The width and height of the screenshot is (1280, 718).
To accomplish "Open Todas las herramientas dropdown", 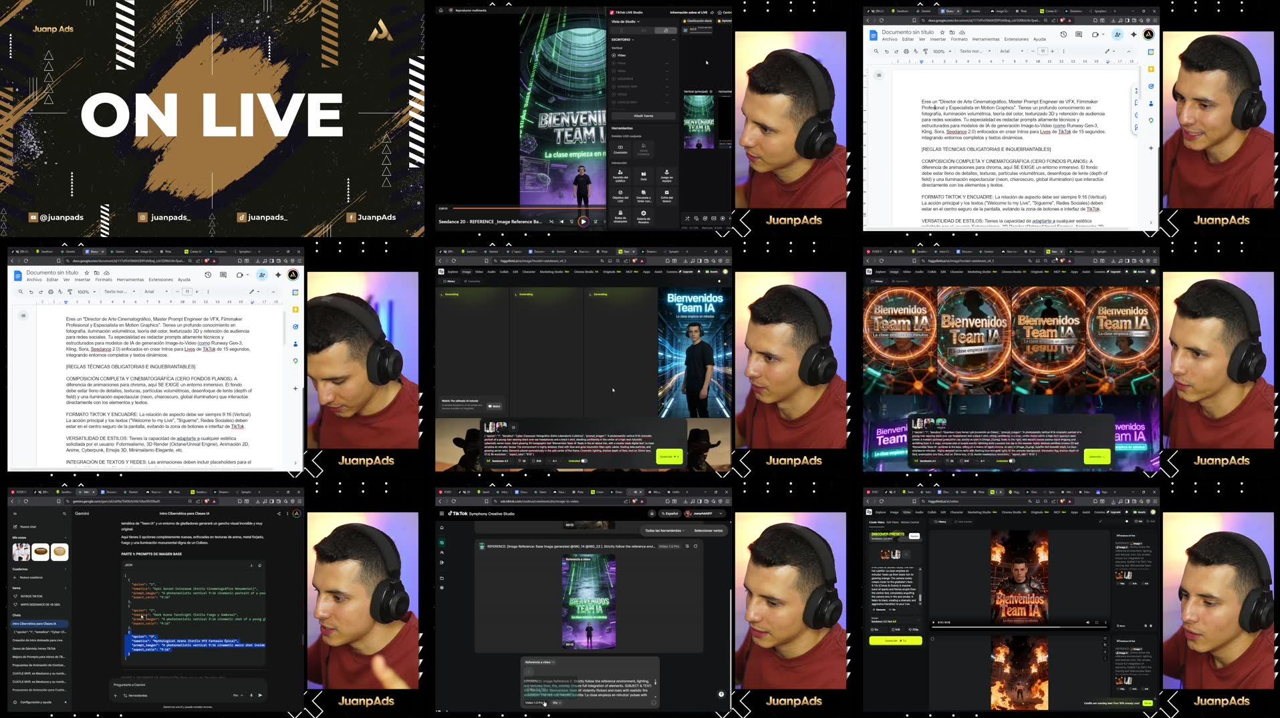I will [664, 530].
